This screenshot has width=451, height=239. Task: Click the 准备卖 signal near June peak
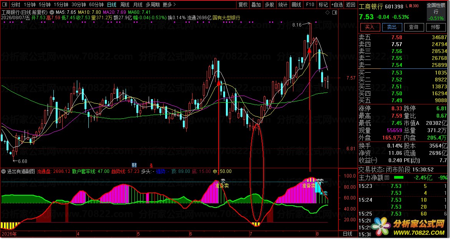point(222,186)
